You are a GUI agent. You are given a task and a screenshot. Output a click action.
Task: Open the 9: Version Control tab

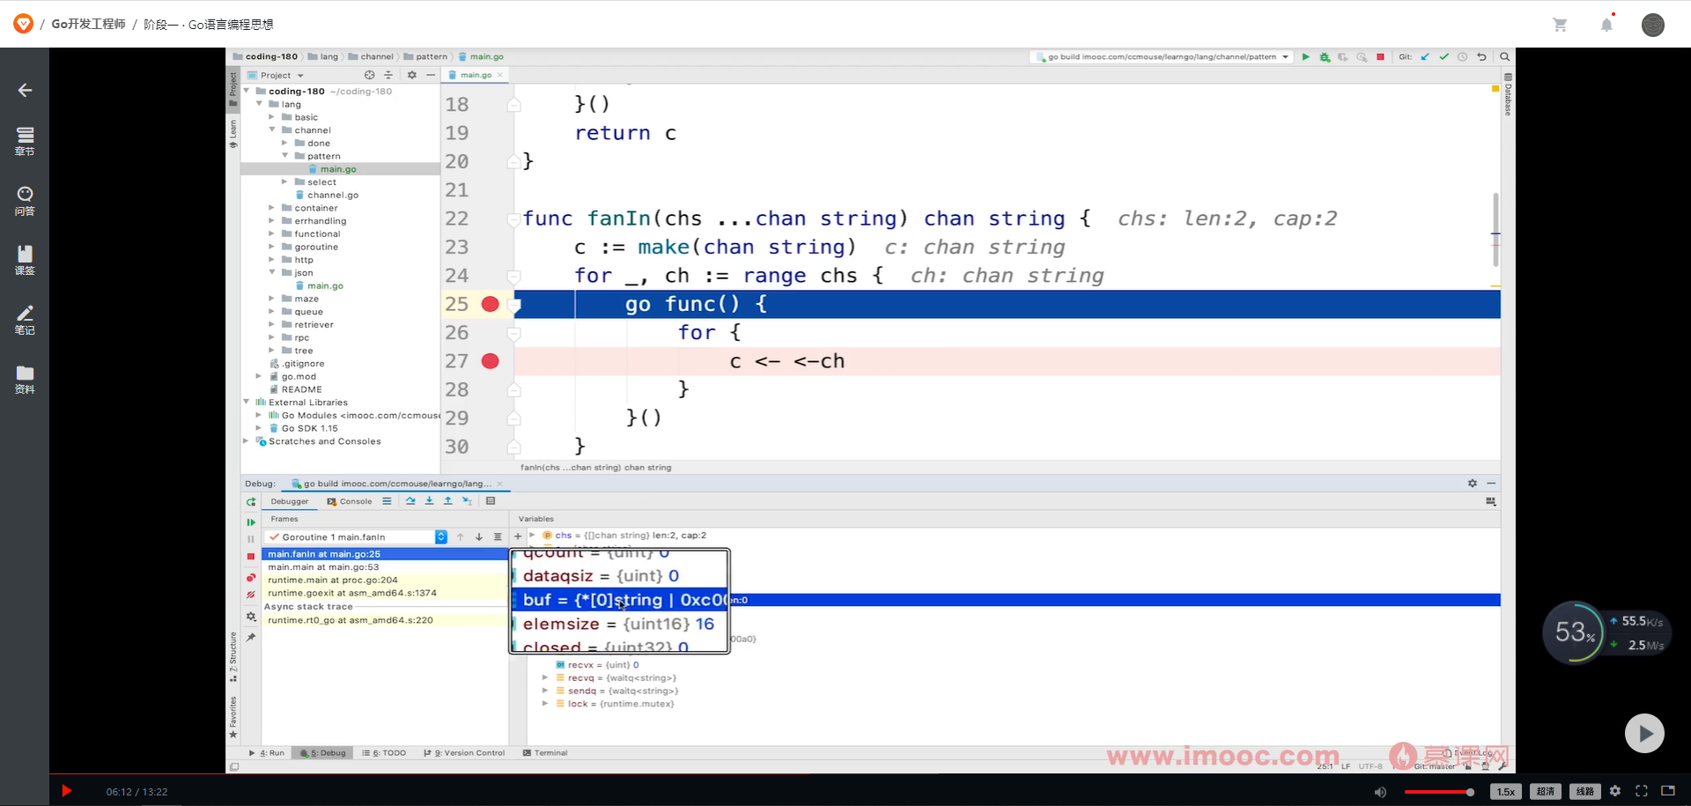click(464, 753)
